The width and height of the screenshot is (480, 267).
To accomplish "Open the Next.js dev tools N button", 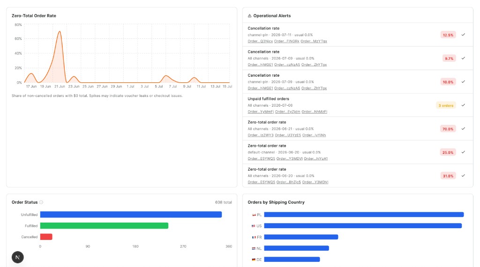I will point(18,257).
